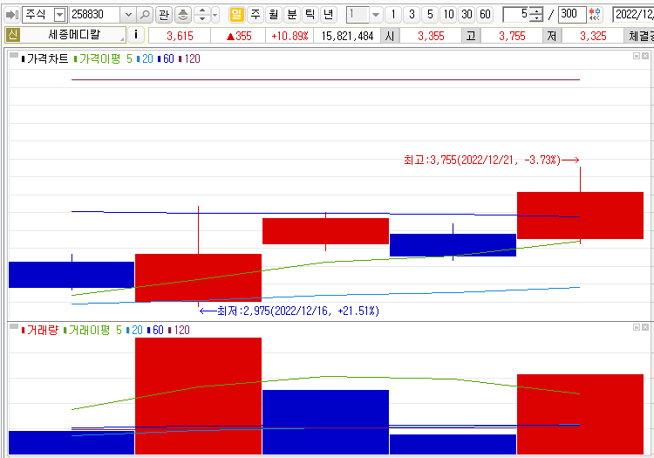Open the stock info i button
The image size is (654, 458).
(x=135, y=35)
